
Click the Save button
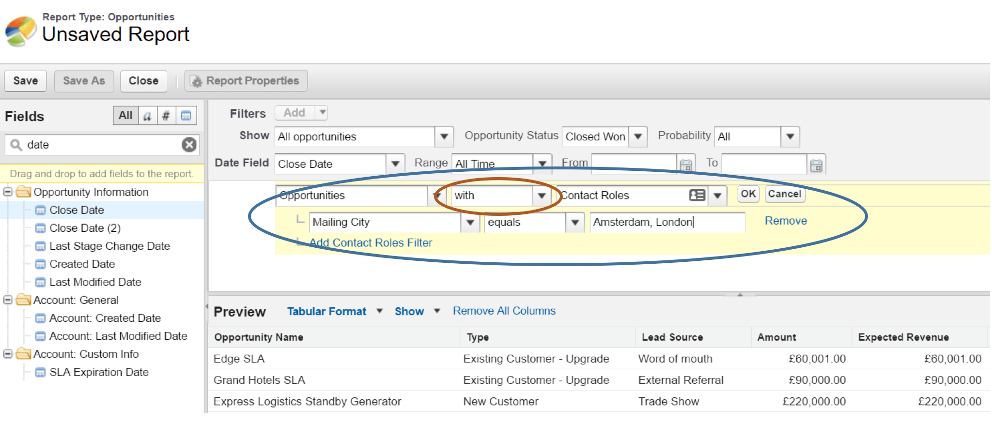tap(26, 81)
